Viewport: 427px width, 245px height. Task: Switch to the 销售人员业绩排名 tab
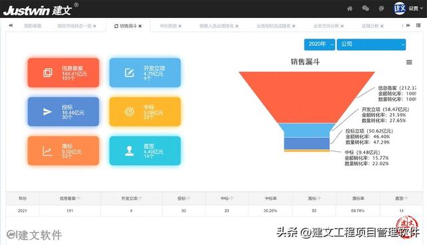pos(216,26)
